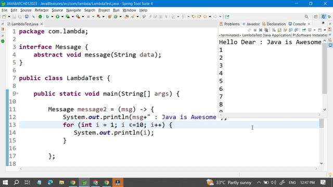333x187 pixels.
Task: Open Spring Tool Suite taskbar icon
Action: click(x=84, y=182)
